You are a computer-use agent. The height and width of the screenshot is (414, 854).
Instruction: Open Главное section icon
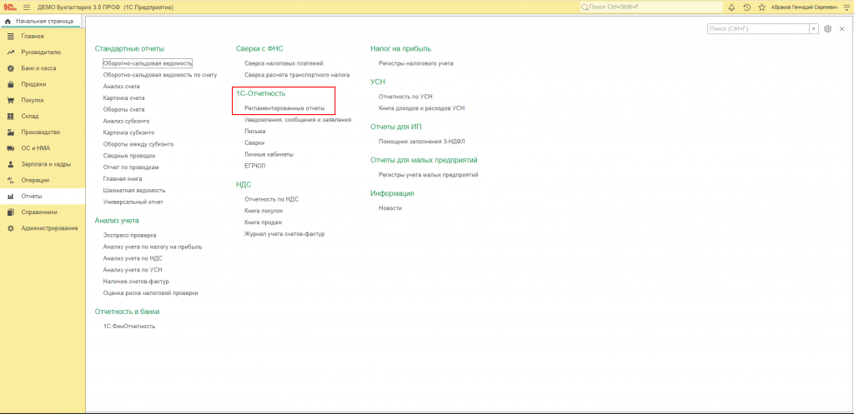pyautogui.click(x=10, y=37)
